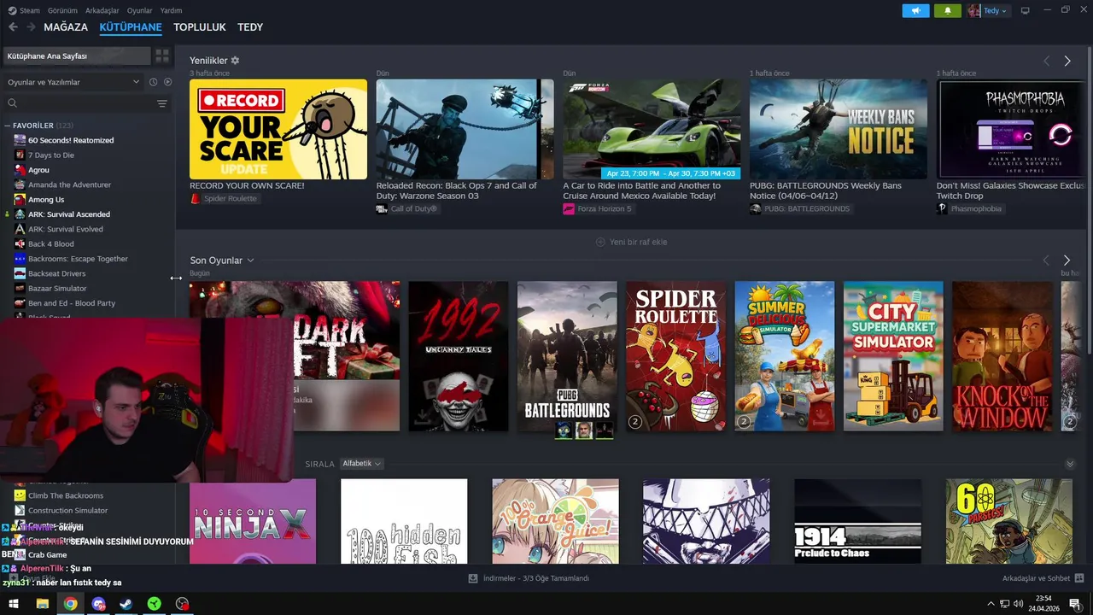Switch to Big Picture mode monitor icon
The width and height of the screenshot is (1093, 615).
1026,11
